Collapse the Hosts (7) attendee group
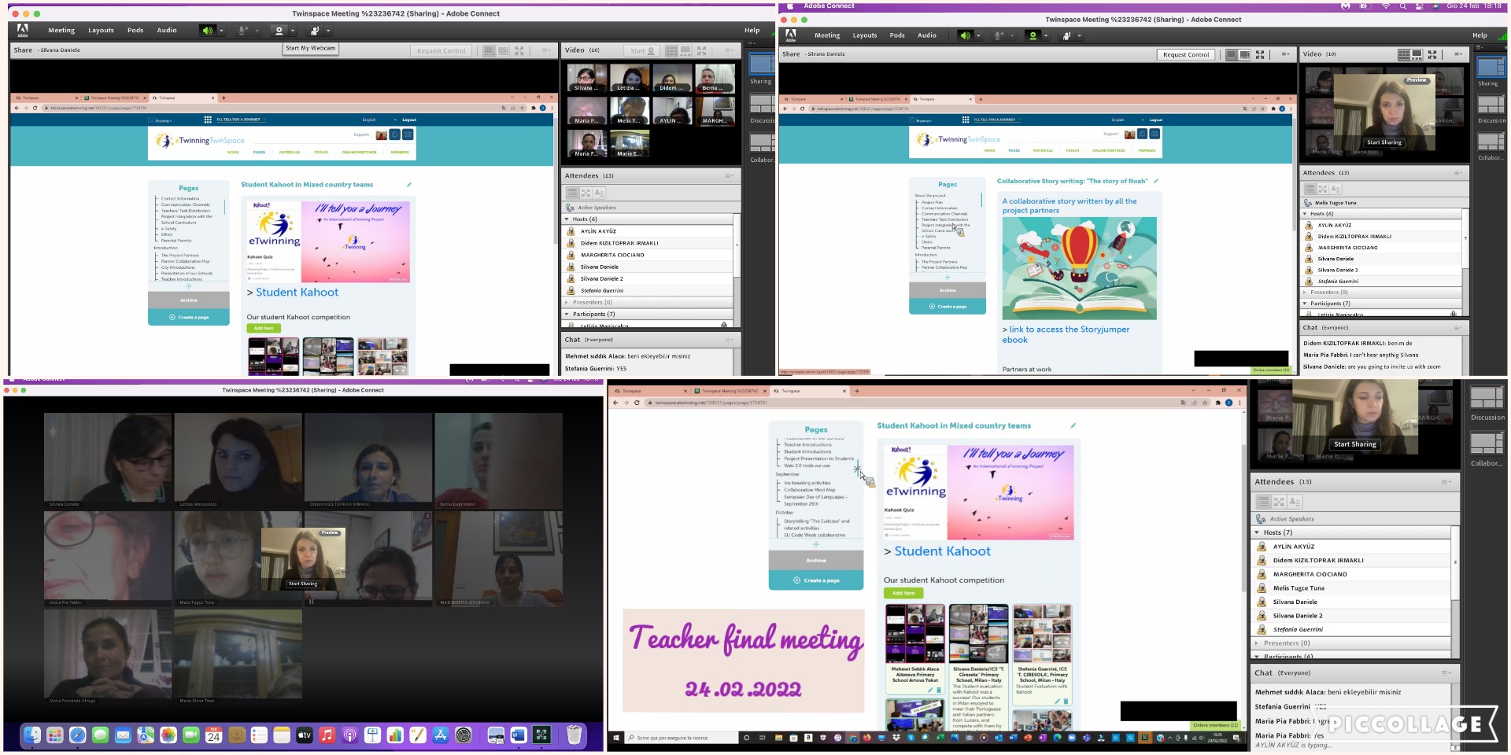This screenshot has height=755, width=1511. pyautogui.click(x=1257, y=532)
